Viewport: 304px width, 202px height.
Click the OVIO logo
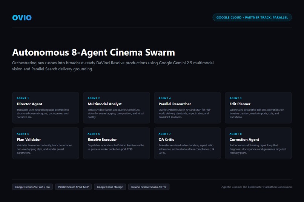22,18
